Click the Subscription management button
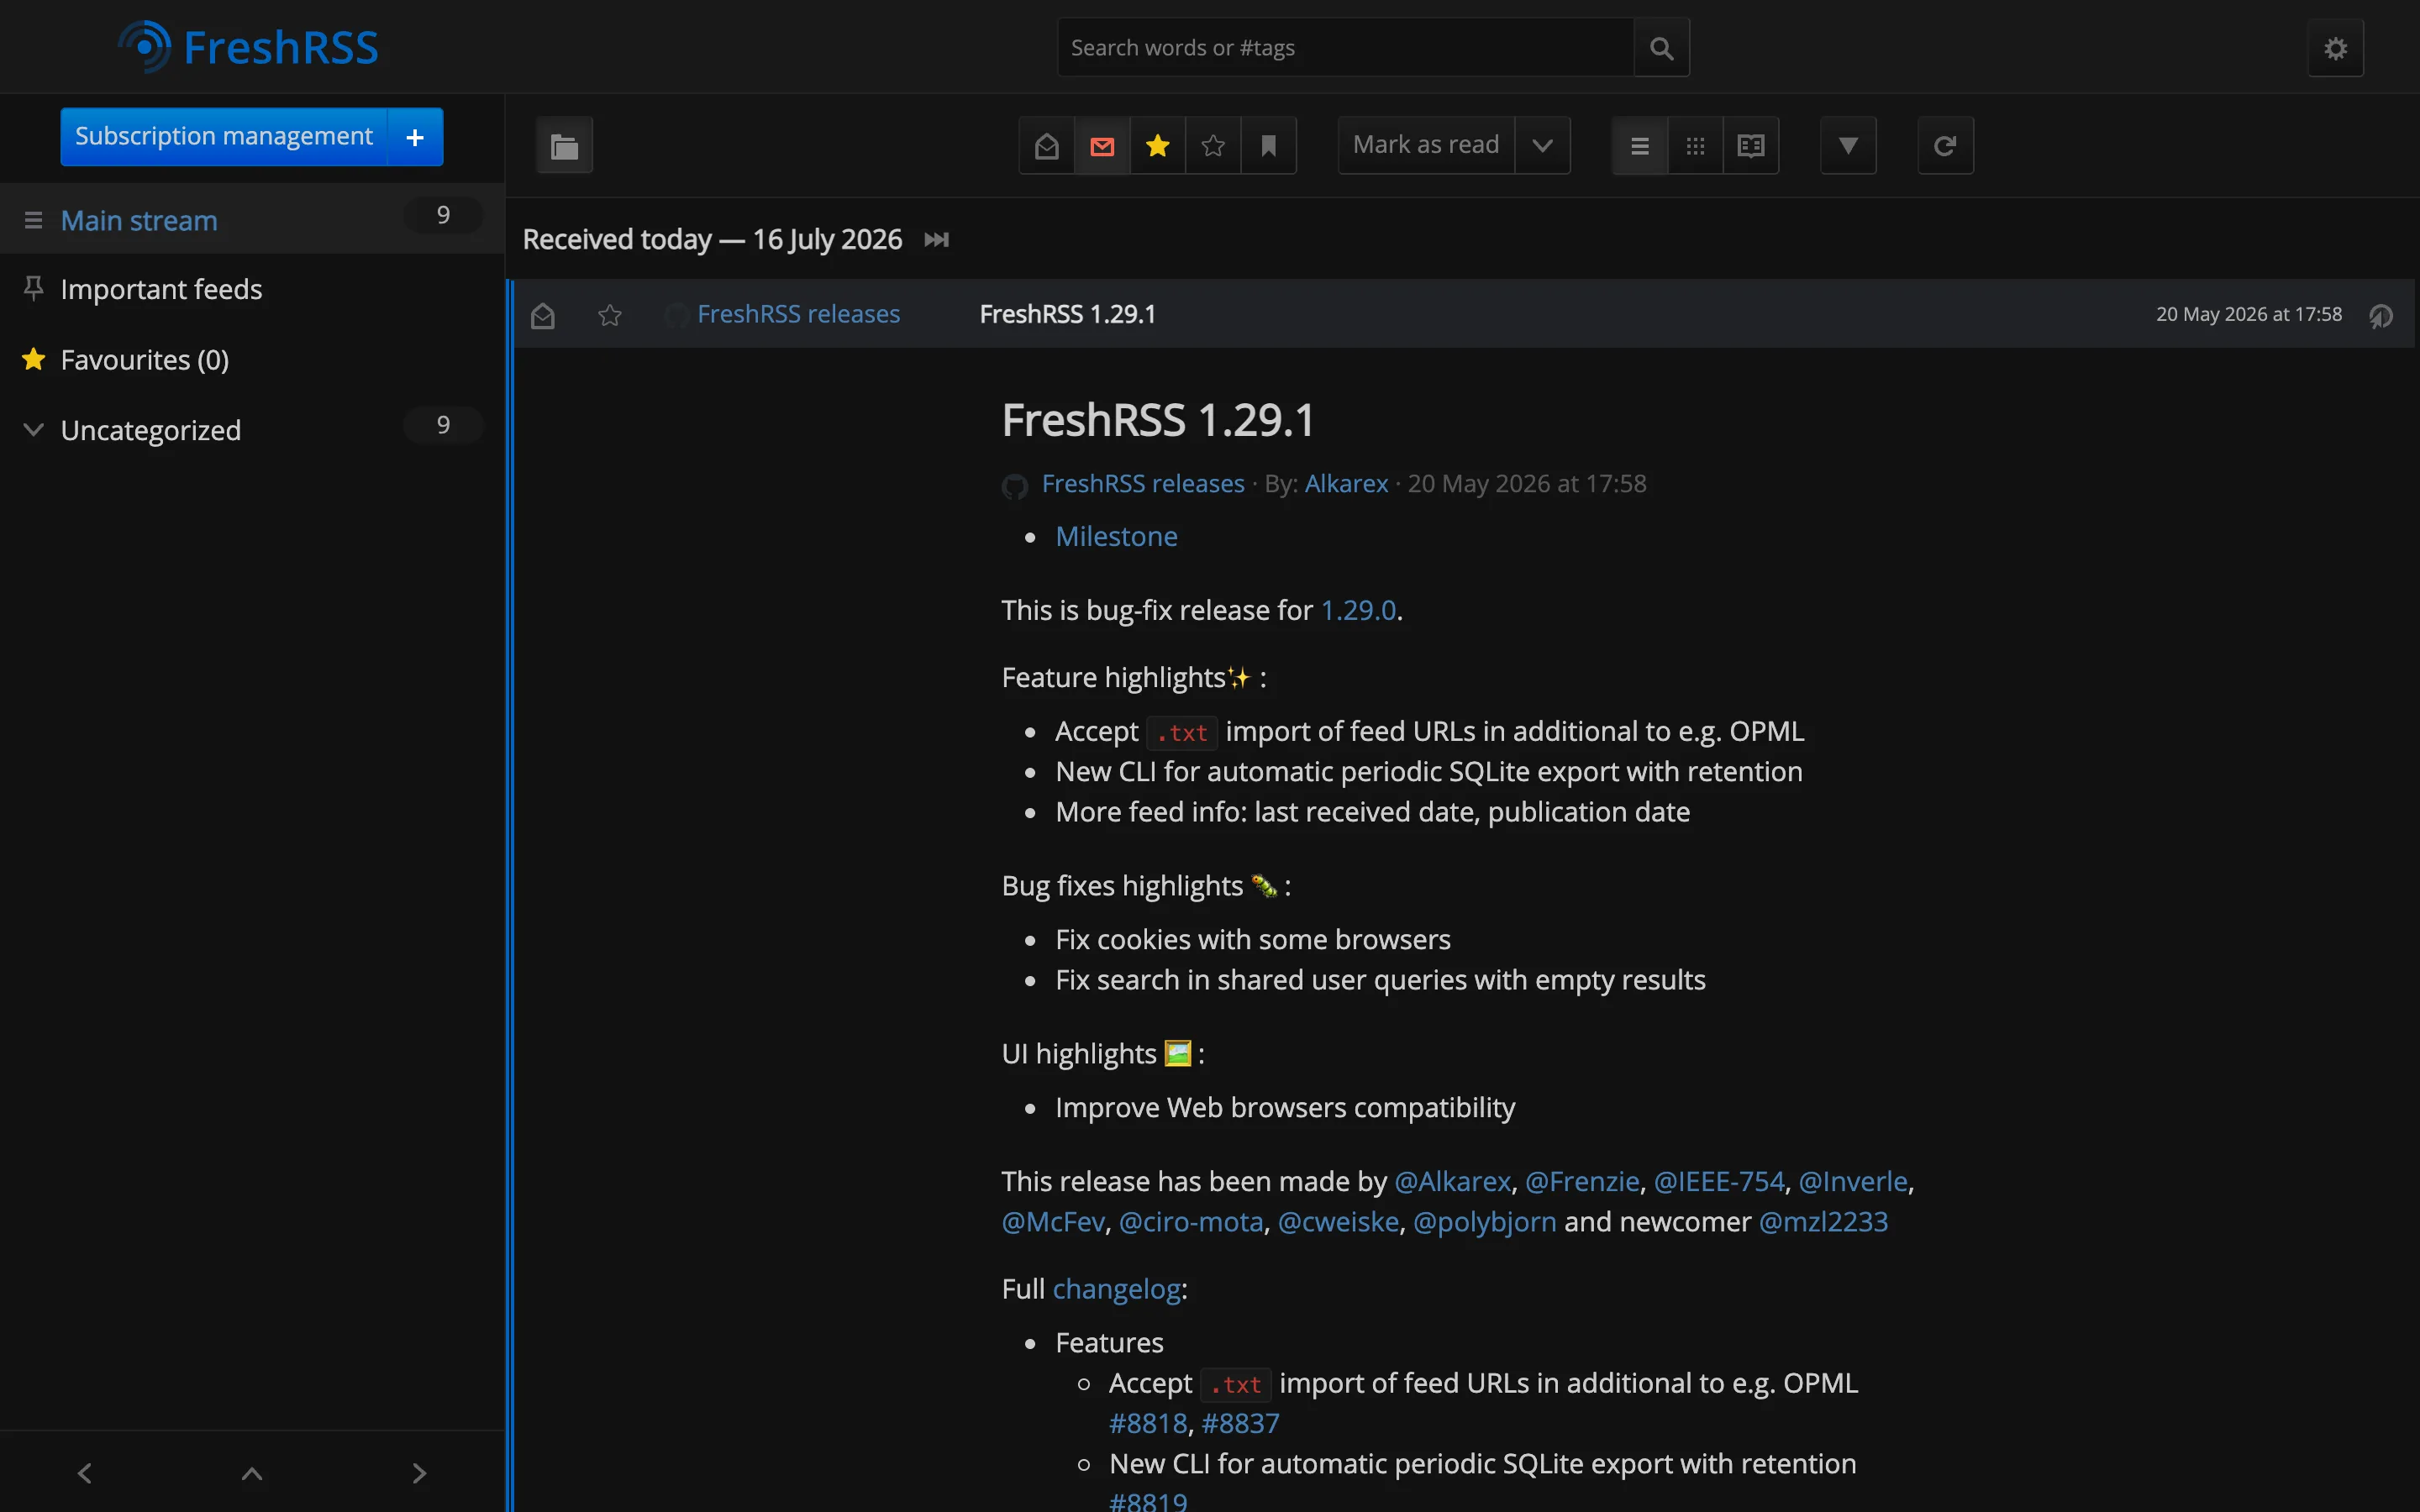 pos(224,137)
